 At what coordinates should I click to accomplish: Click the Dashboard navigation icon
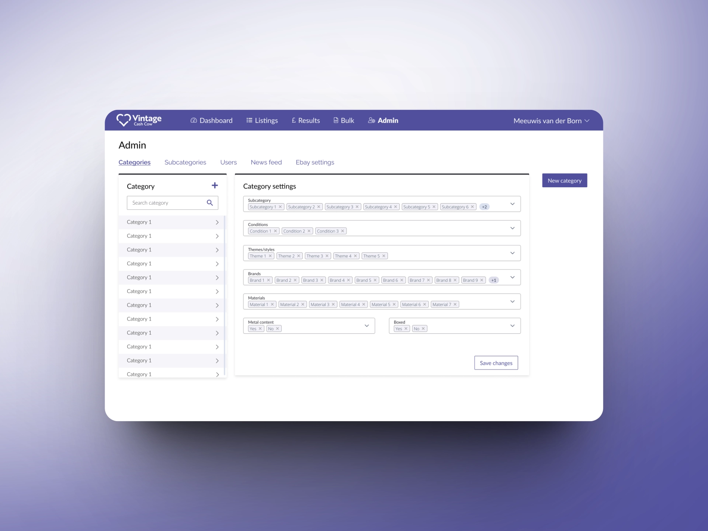click(194, 121)
